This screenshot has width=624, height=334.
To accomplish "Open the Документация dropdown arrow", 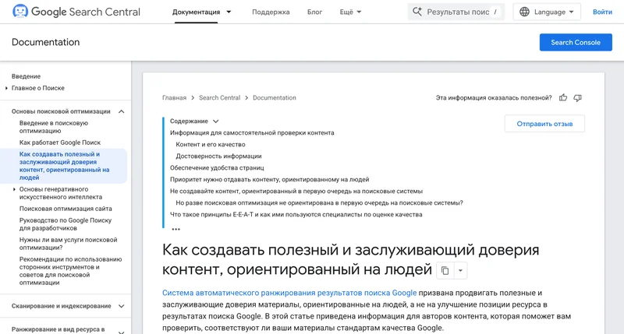I will point(229,12).
